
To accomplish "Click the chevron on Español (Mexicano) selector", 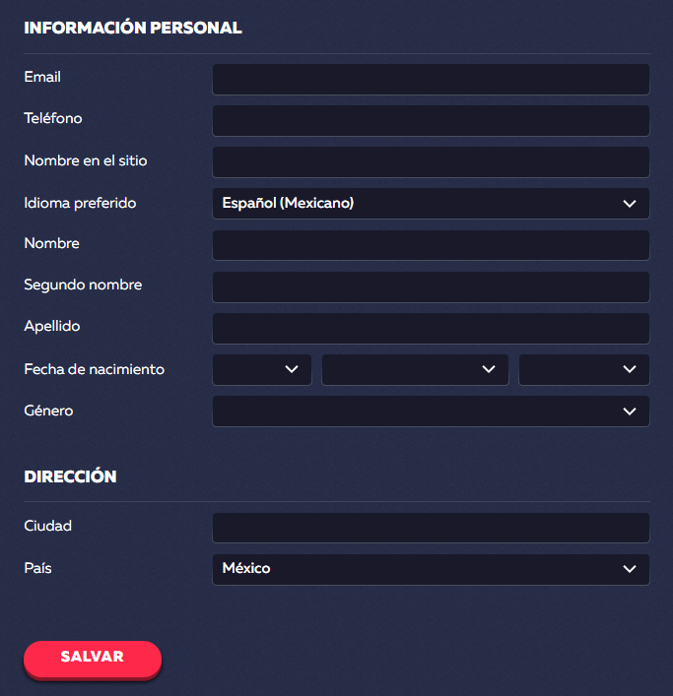I will point(630,204).
